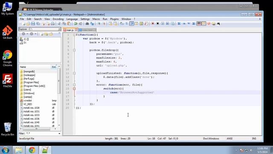Redo with the gray arrow toolbar icon
273x154 pixels.
tap(81, 24)
